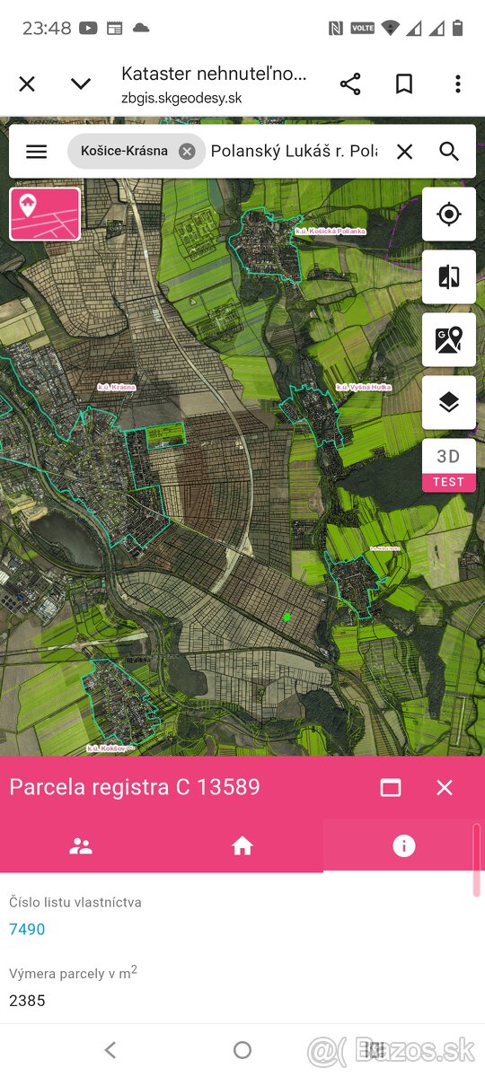
Task: Tap the magnifier search icon
Action: (x=449, y=152)
